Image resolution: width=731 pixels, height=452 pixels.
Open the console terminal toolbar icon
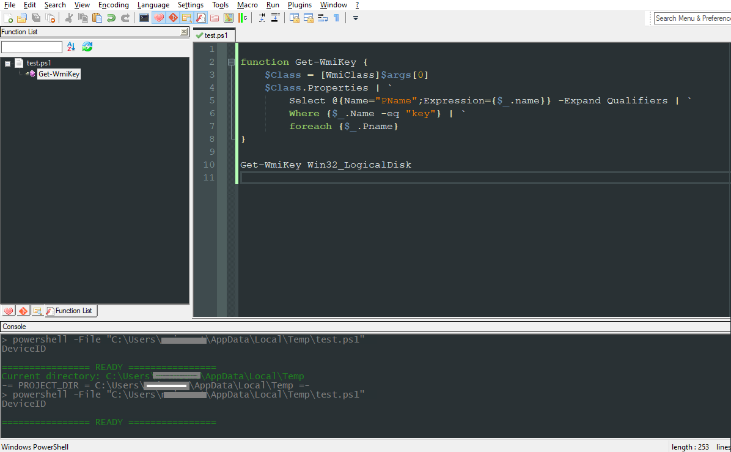[144, 18]
